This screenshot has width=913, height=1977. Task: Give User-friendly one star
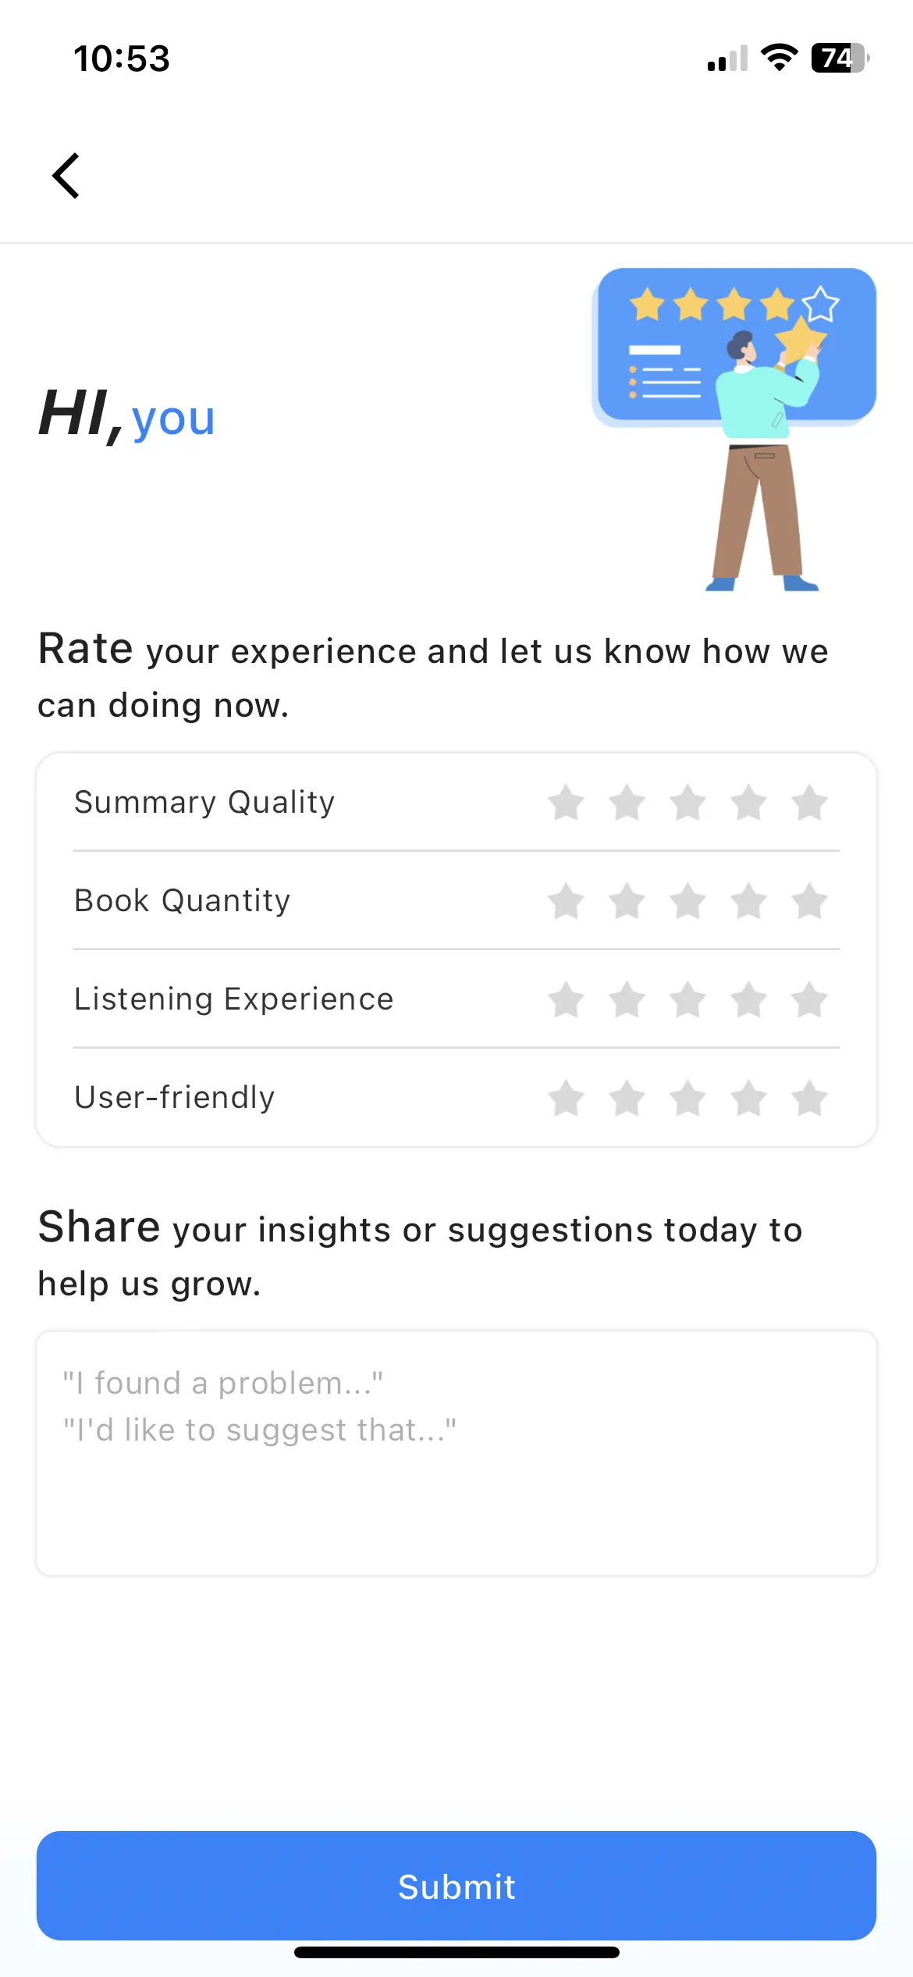click(x=567, y=1098)
